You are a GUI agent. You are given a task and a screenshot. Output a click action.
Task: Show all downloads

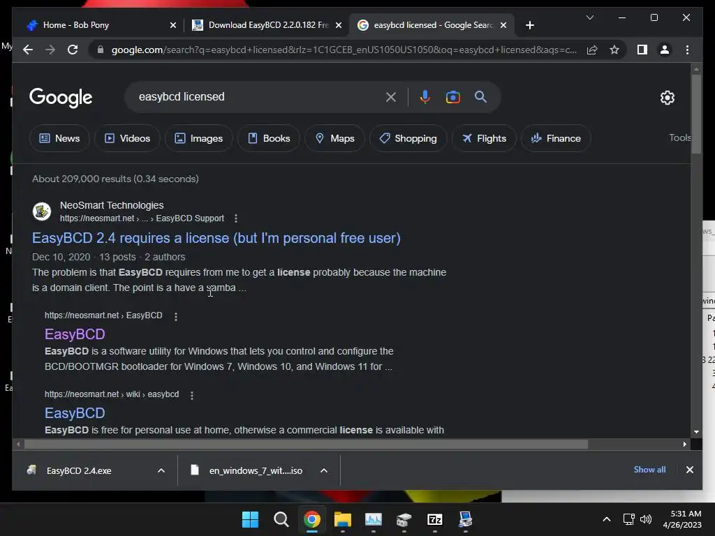coord(649,470)
